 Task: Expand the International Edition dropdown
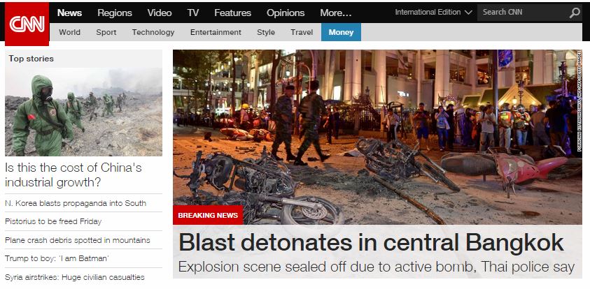coord(433,12)
